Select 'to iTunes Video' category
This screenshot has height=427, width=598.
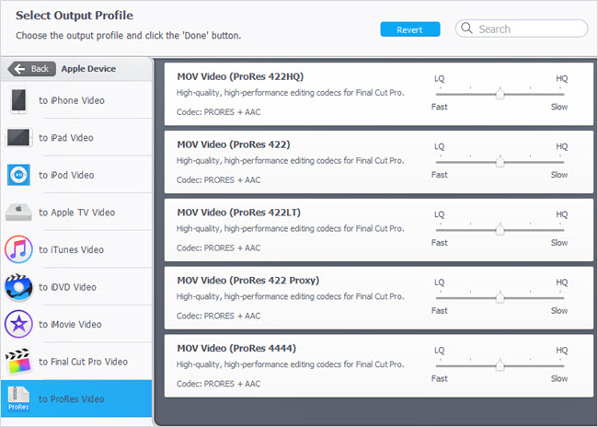76,250
